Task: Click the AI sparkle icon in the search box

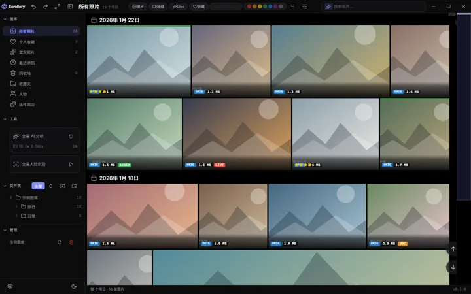Action: tap(328, 7)
